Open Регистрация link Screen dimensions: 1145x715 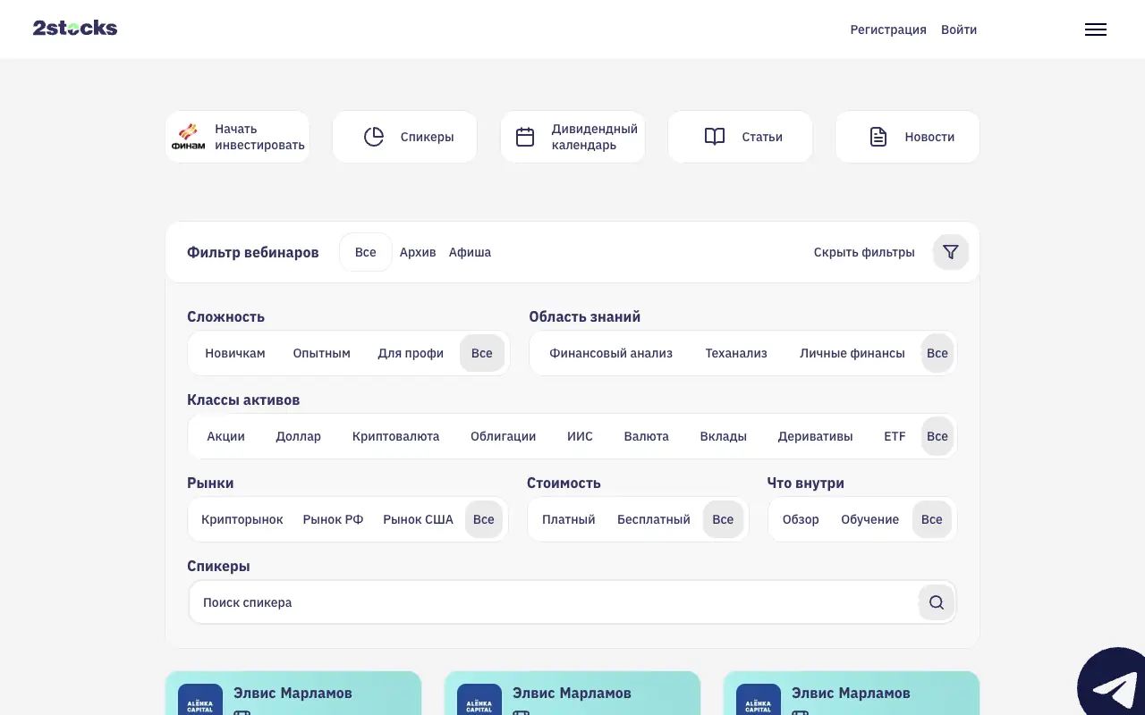888,29
